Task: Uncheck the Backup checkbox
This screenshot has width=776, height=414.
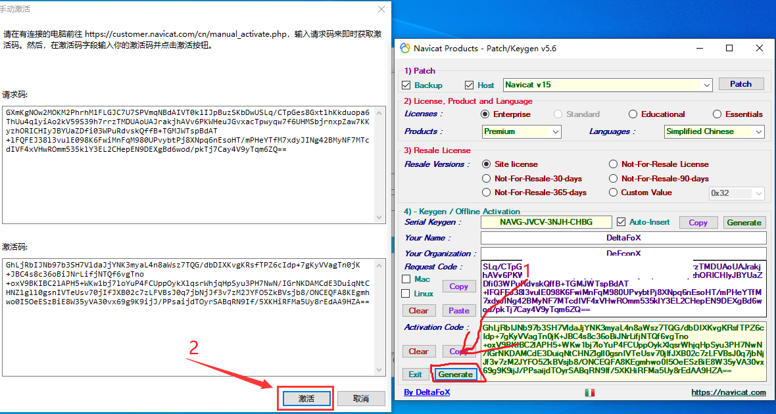Action: (406, 85)
